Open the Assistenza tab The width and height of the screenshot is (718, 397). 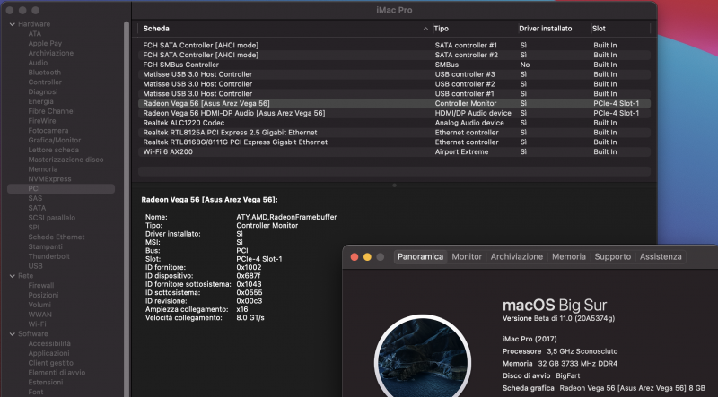(661, 256)
